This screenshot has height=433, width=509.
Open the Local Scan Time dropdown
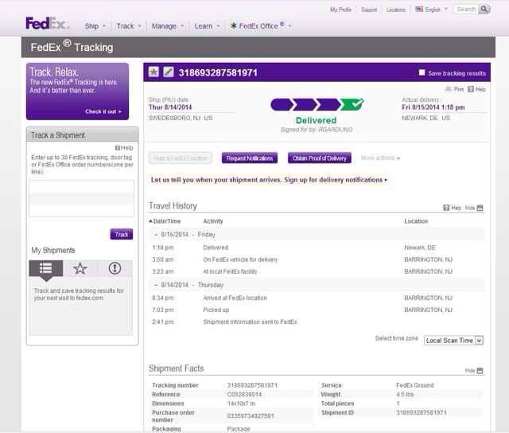(453, 341)
